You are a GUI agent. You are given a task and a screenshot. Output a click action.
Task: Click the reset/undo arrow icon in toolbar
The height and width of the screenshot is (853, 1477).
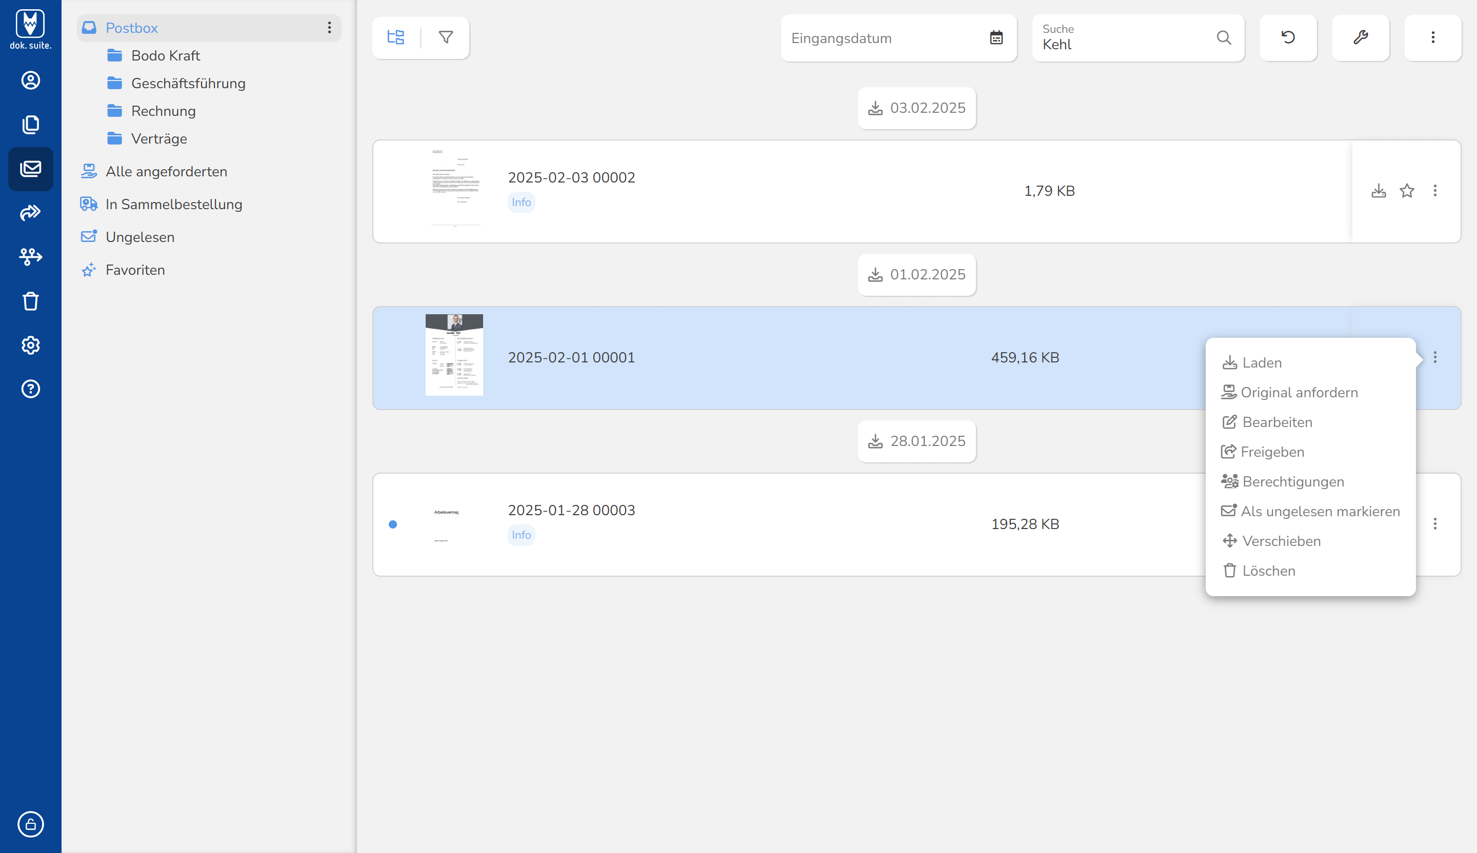(1288, 37)
